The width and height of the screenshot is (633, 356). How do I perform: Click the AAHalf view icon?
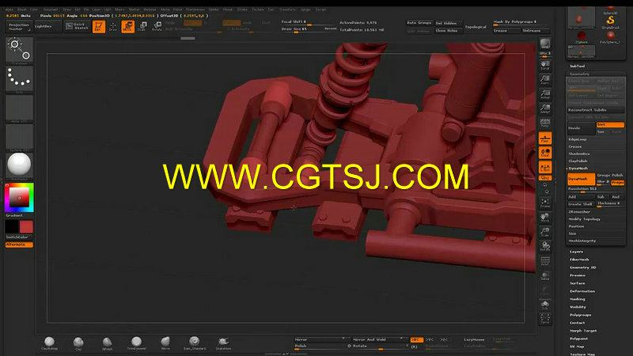pyautogui.click(x=545, y=108)
